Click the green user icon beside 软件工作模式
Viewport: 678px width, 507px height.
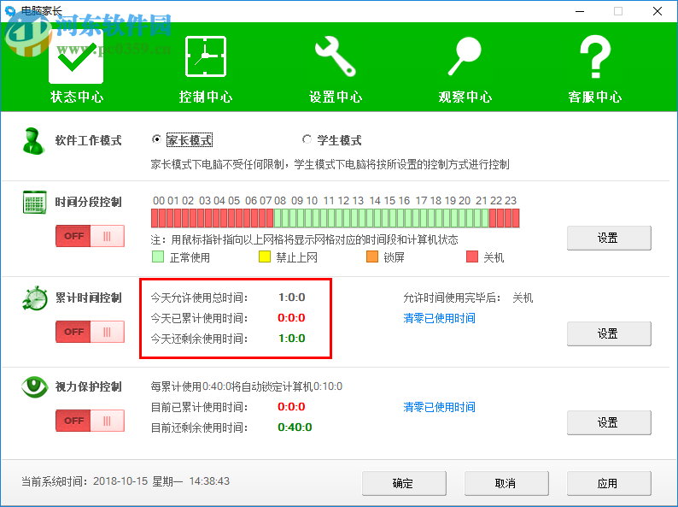[33, 141]
